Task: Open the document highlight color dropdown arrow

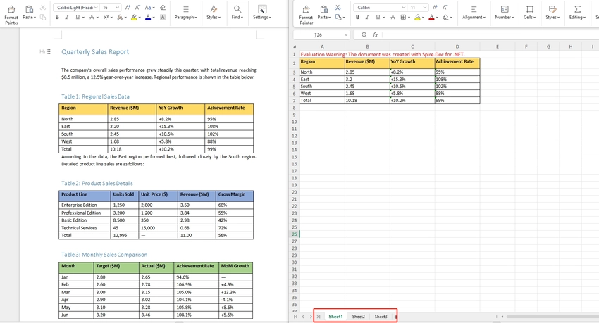Action: tap(140, 18)
